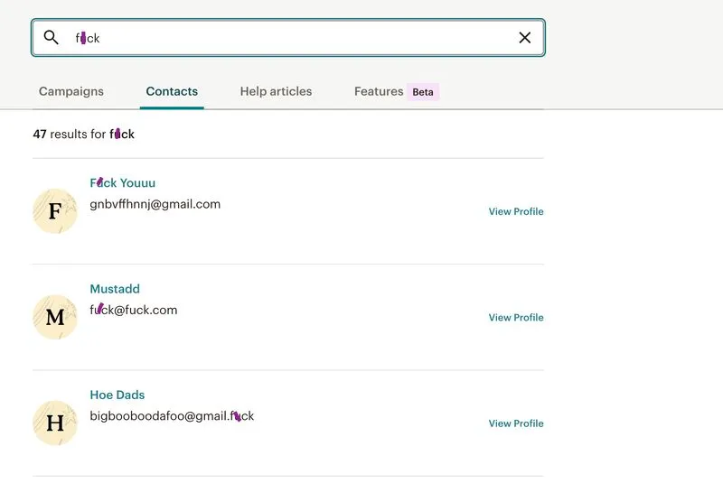Switch to the Campaigns tab
This screenshot has width=723, height=502.
click(x=71, y=91)
